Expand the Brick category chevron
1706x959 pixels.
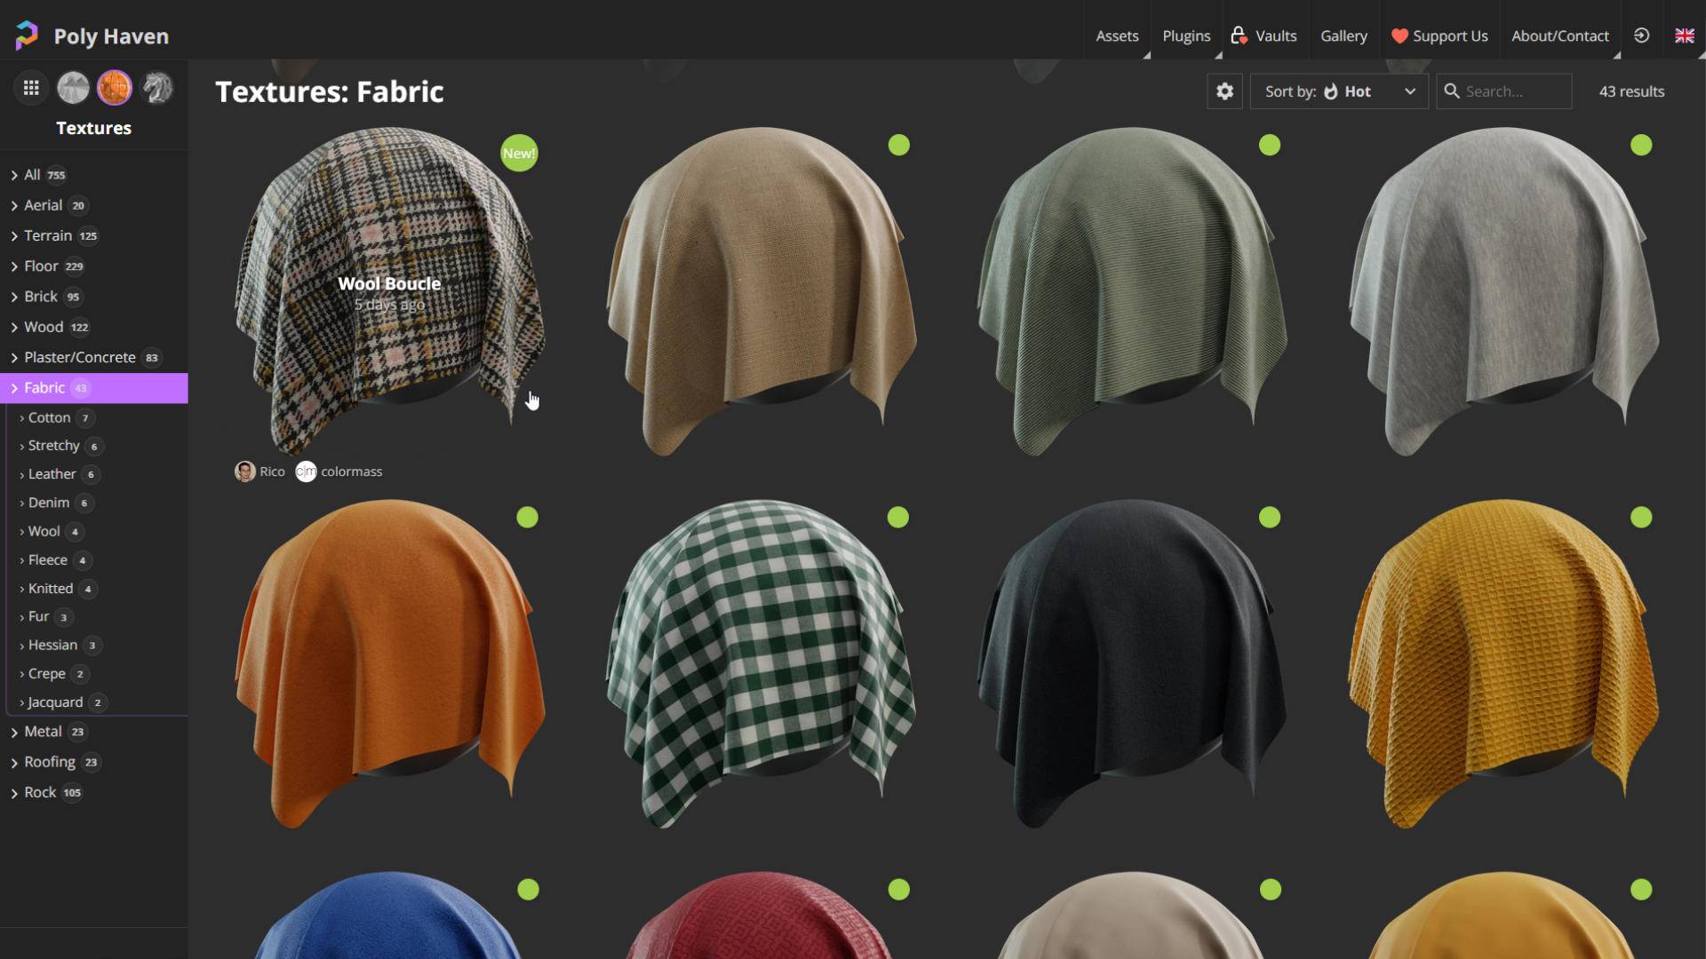[14, 297]
